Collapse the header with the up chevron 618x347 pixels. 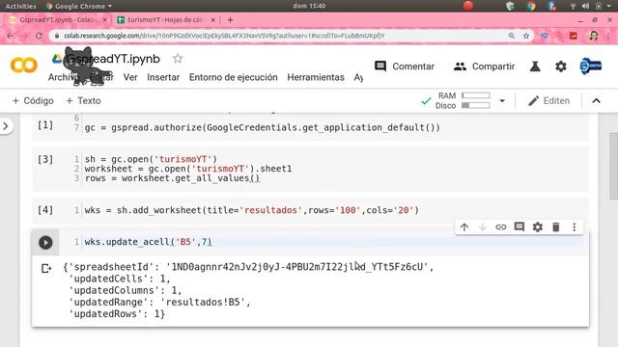tap(597, 100)
